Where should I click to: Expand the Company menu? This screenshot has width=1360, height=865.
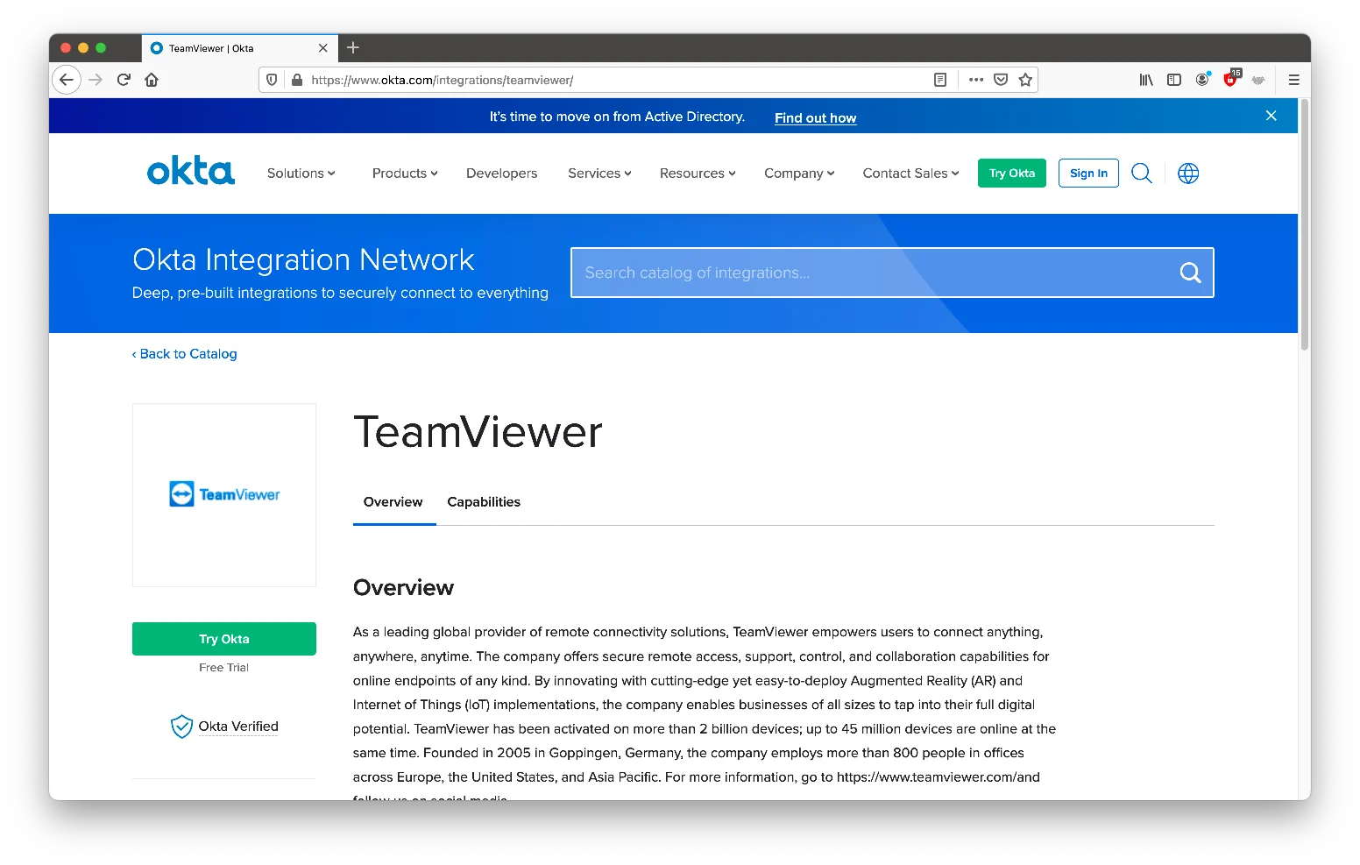(x=799, y=174)
